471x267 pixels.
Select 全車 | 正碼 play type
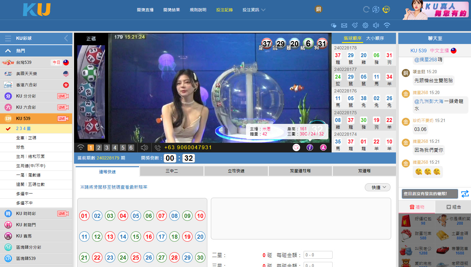click(36, 138)
